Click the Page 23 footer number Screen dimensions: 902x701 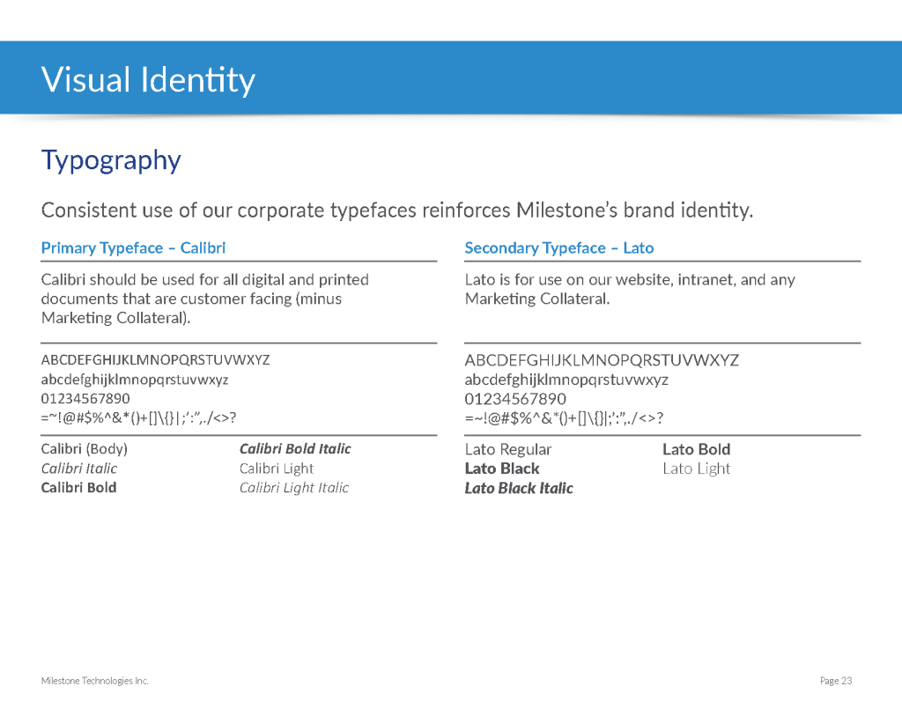click(x=835, y=681)
